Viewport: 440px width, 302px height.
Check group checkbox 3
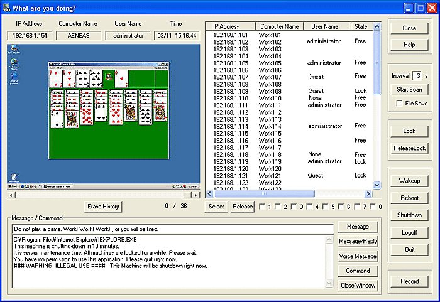click(x=294, y=207)
